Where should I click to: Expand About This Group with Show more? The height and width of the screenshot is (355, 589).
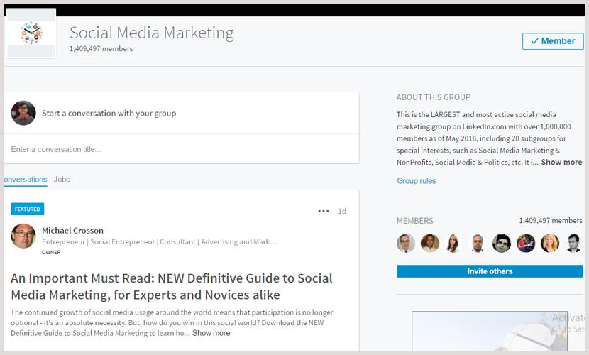coord(561,163)
